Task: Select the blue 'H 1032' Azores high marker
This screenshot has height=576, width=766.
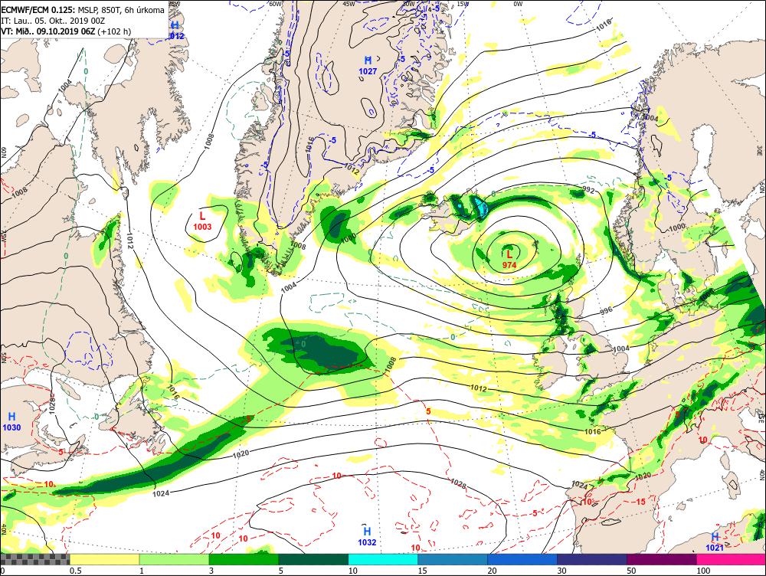Action: pos(367,536)
